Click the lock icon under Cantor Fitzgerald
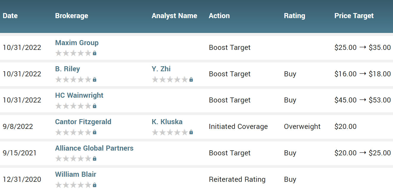The height and width of the screenshot is (191, 393). coord(94,132)
